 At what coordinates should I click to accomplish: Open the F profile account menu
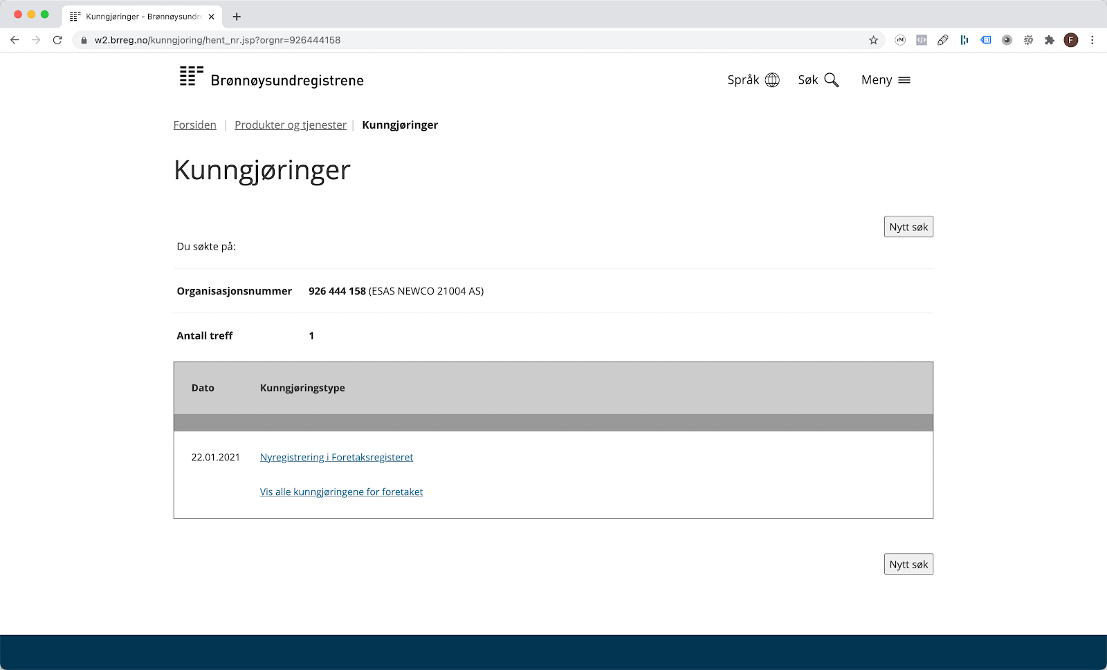[1071, 40]
